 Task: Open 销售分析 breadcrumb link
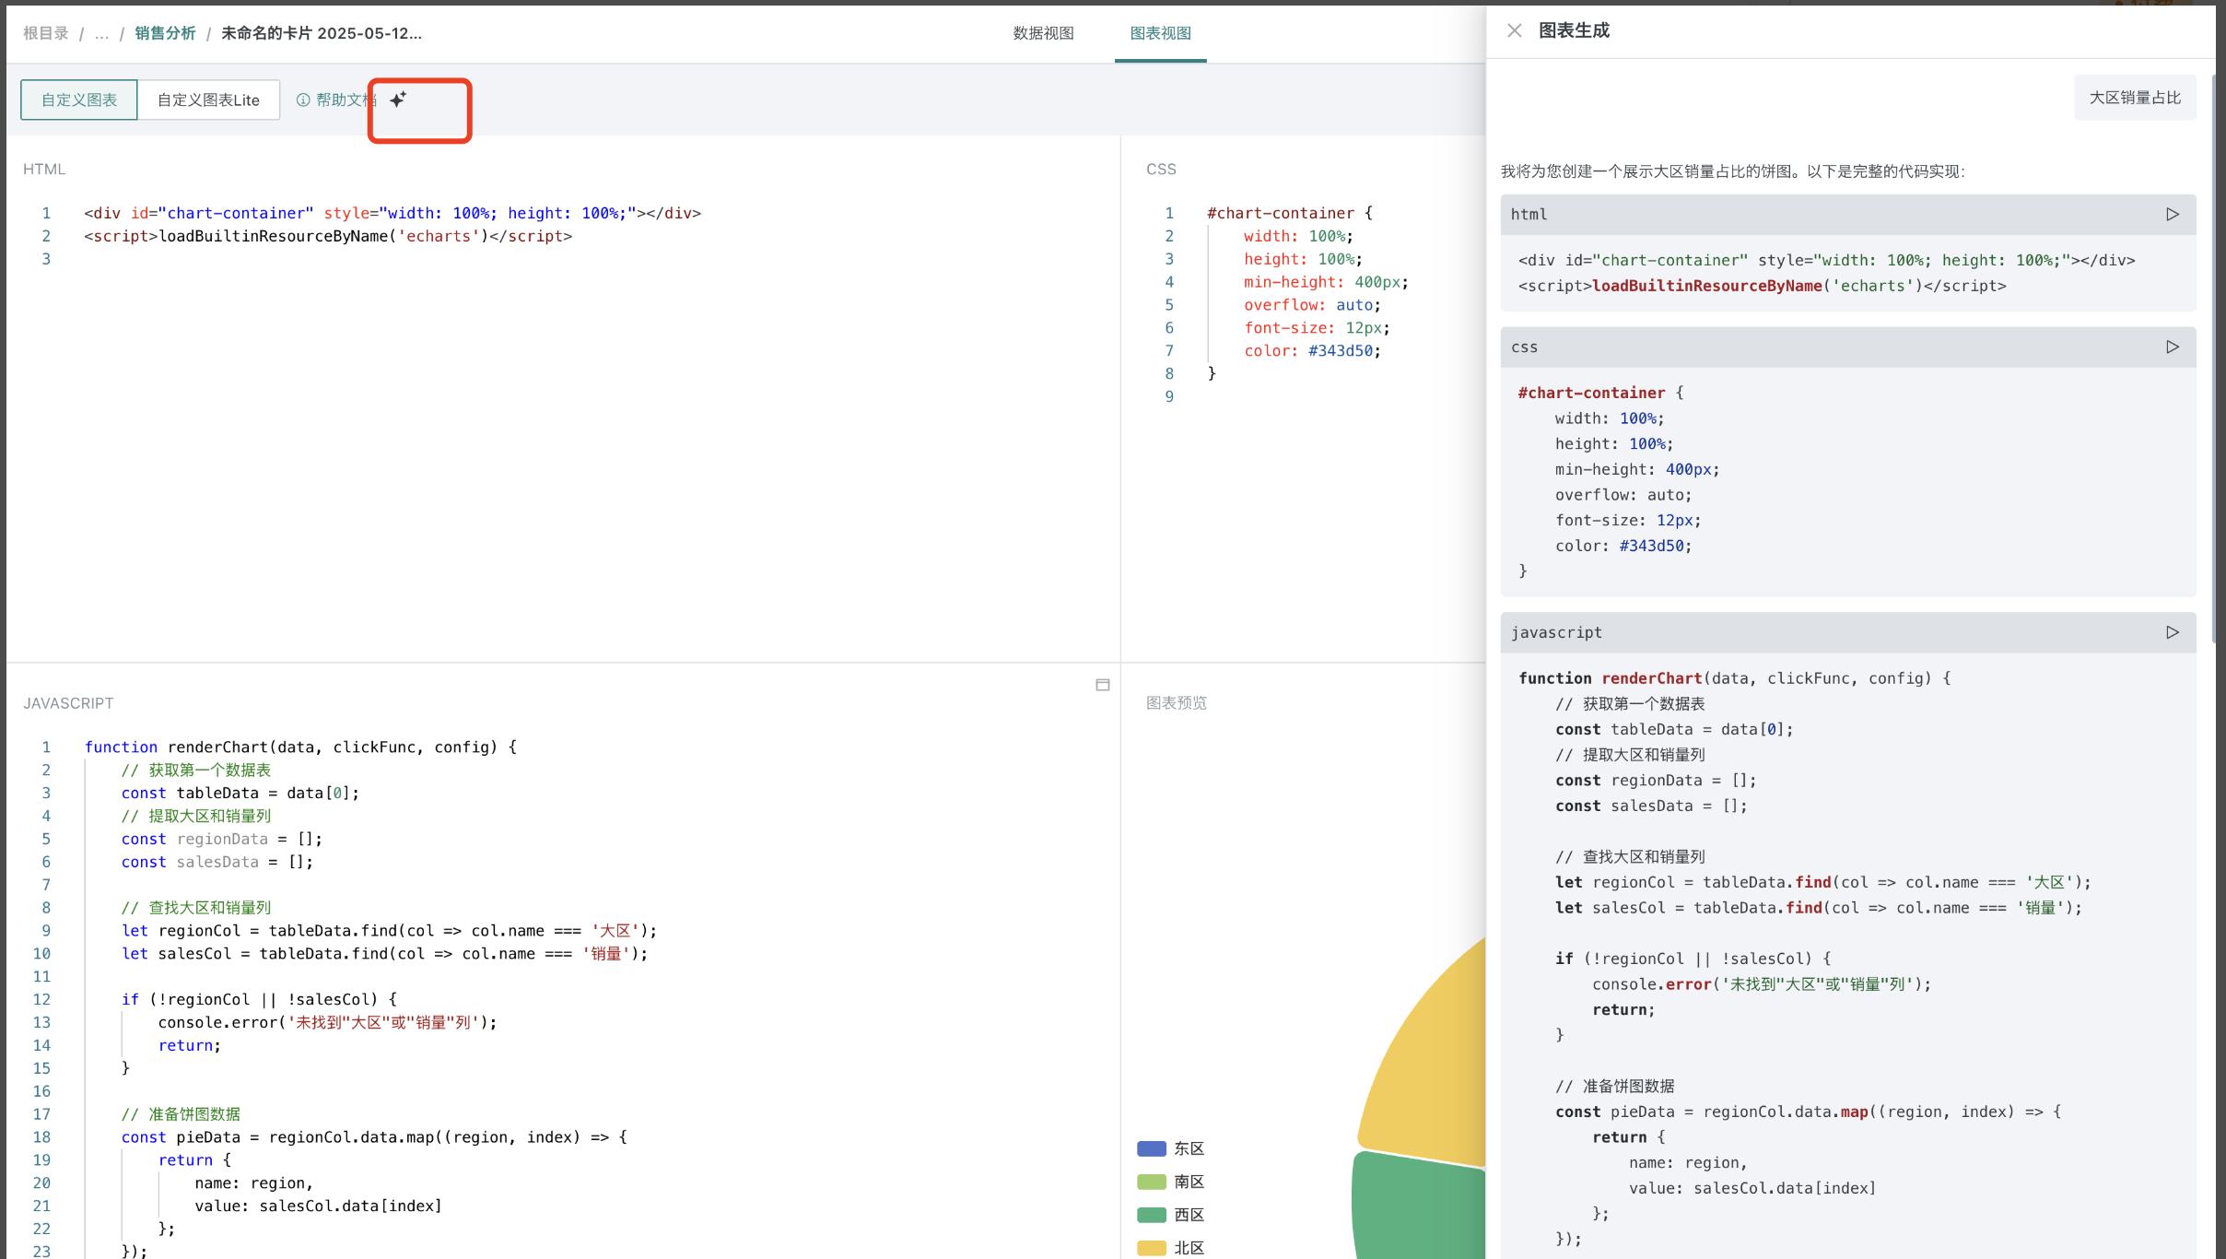(165, 33)
